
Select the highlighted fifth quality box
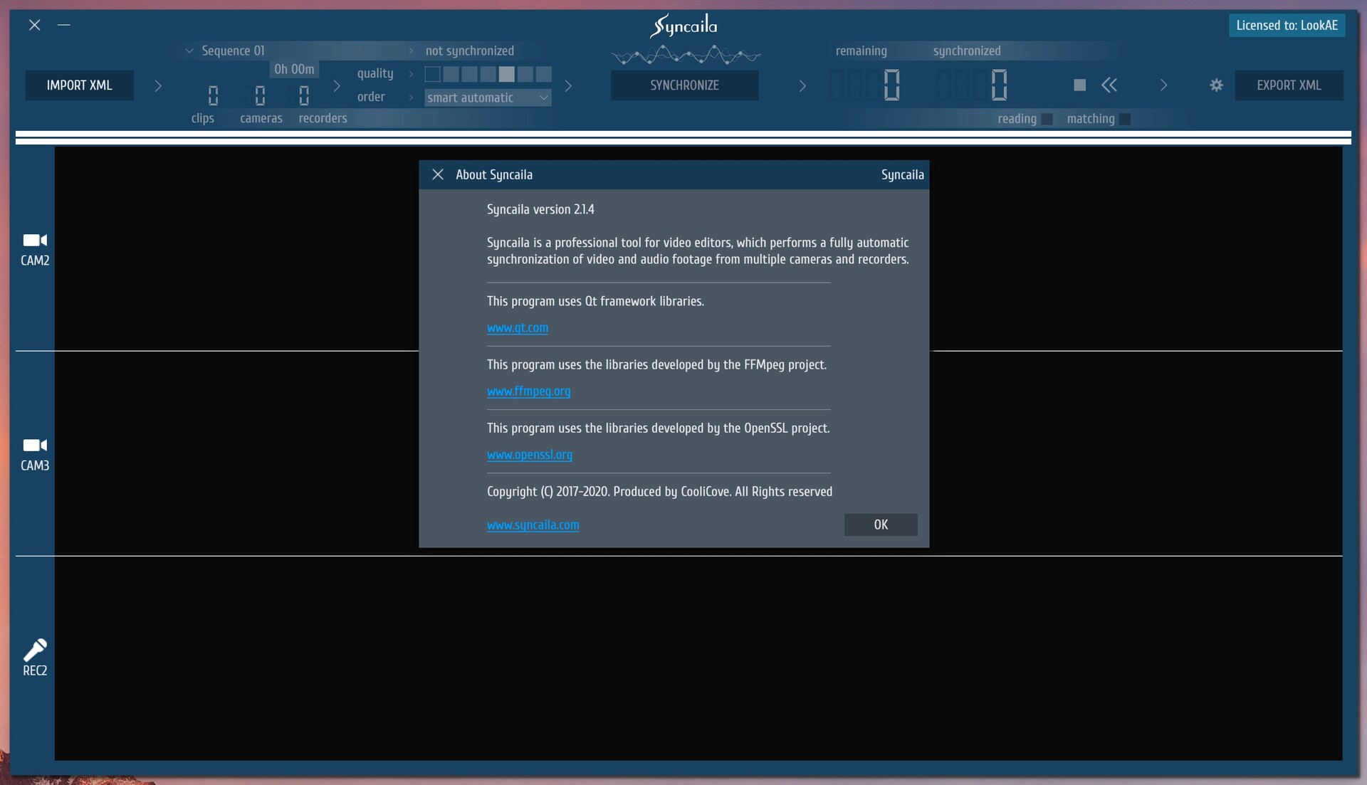click(x=506, y=74)
